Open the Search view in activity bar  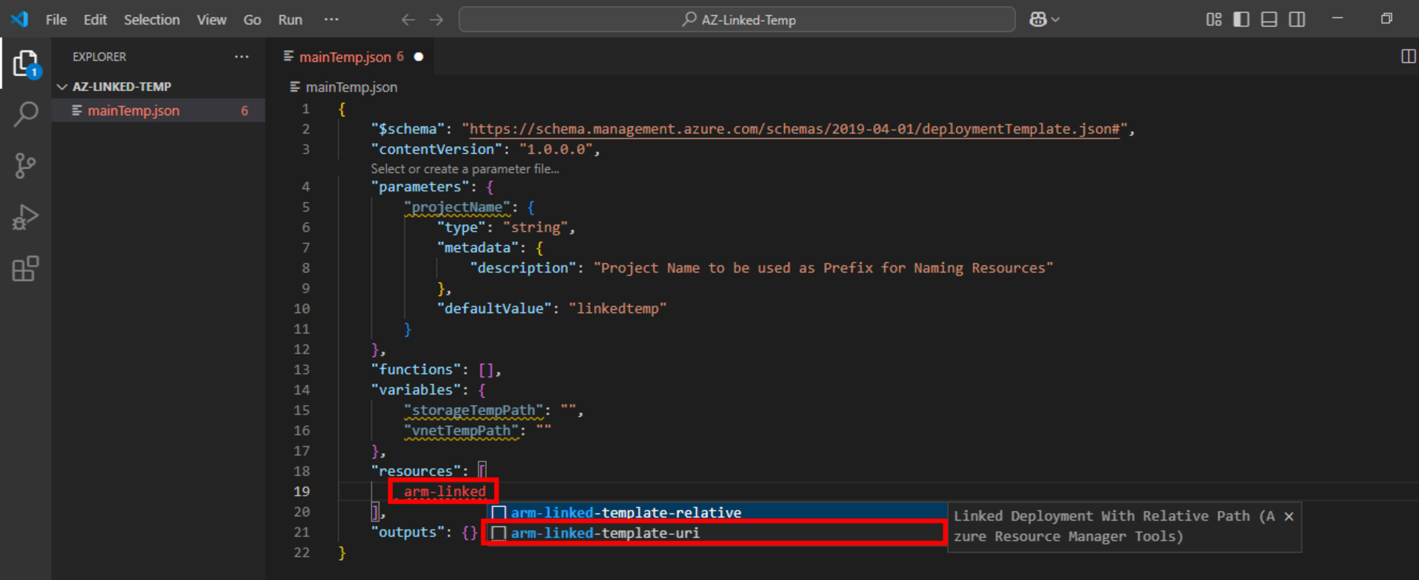click(25, 114)
